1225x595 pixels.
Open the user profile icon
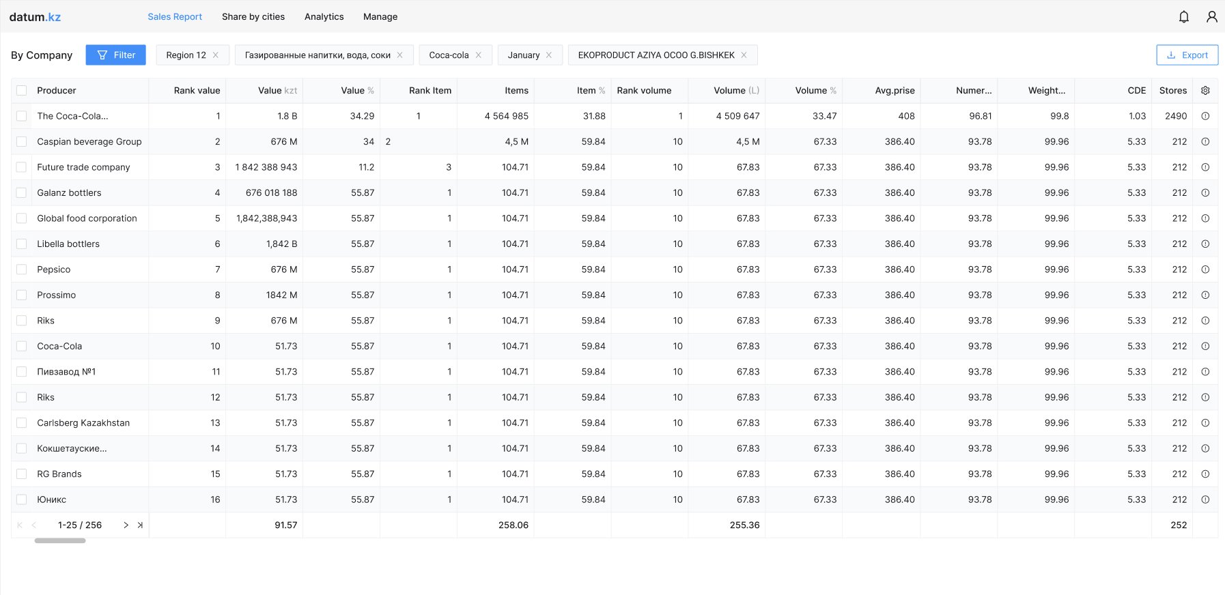[1212, 17]
